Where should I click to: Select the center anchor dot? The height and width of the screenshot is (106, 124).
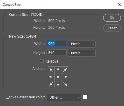tap(58, 77)
